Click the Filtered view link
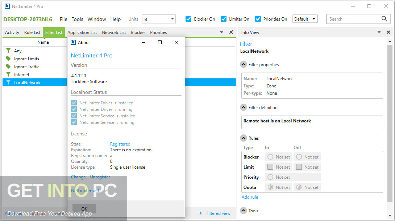The height and width of the screenshot is (221, 395). click(219, 213)
